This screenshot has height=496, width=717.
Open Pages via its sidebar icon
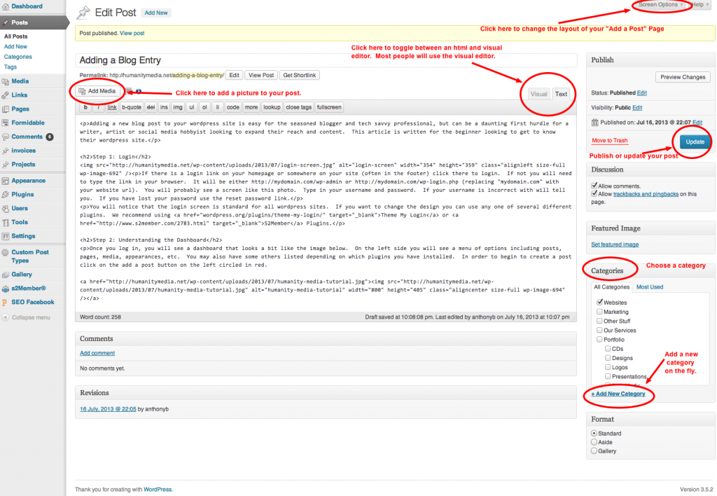[x=6, y=109]
